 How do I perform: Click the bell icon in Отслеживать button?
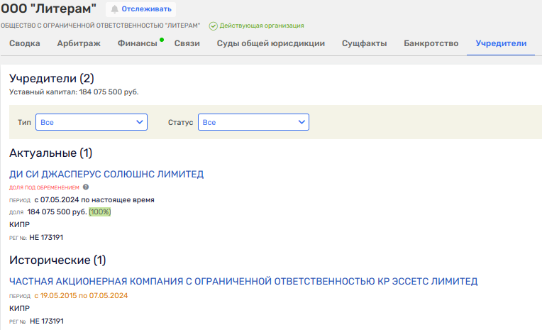[x=114, y=9]
